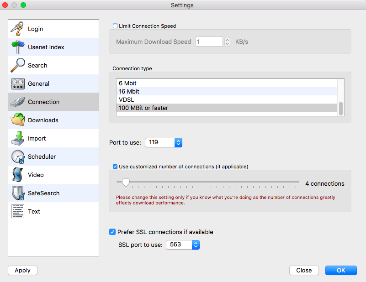Click the Usenet Index signpost icon

(x=18, y=47)
